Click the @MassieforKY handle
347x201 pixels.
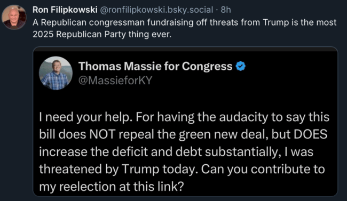point(115,81)
